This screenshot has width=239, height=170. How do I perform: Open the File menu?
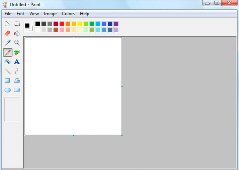(x=8, y=13)
